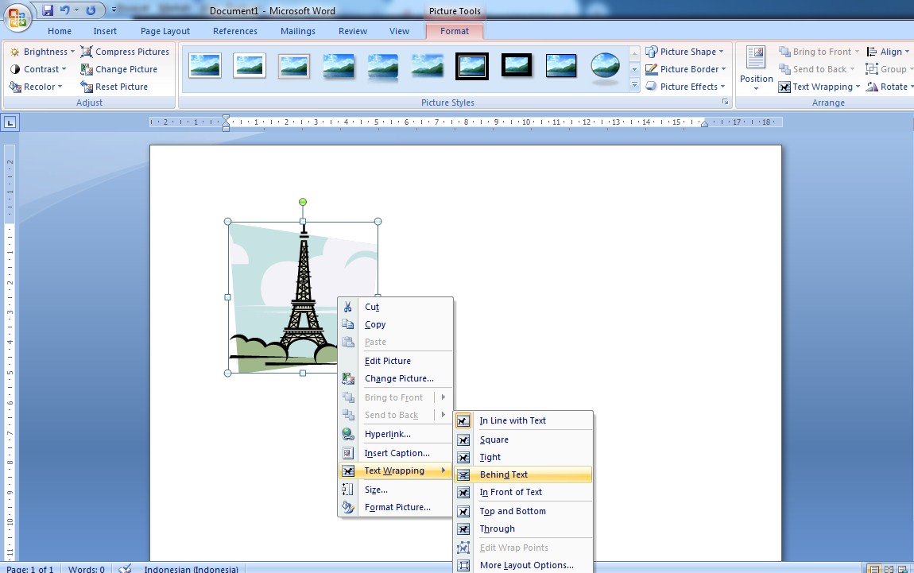Select Tight wrapping option
Viewport: 914px width, 573px height.
click(x=524, y=457)
